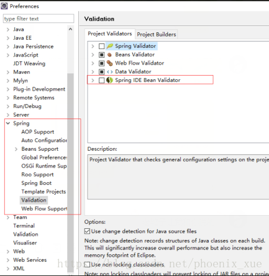This screenshot has height=276, width=269.
Task: Select the Spring Validator label
Action: pos(135,46)
